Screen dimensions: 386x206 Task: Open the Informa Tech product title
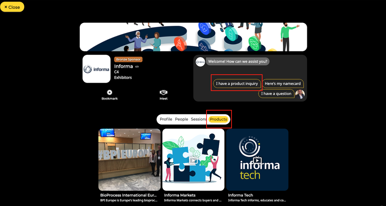tap(240, 195)
